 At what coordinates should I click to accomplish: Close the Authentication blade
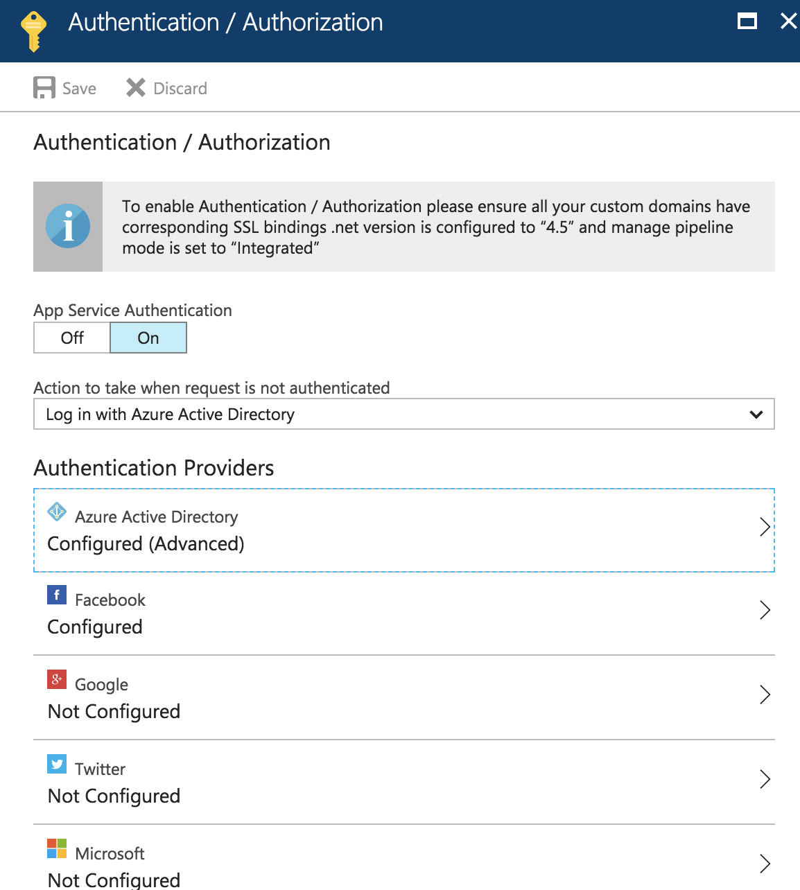click(x=789, y=21)
